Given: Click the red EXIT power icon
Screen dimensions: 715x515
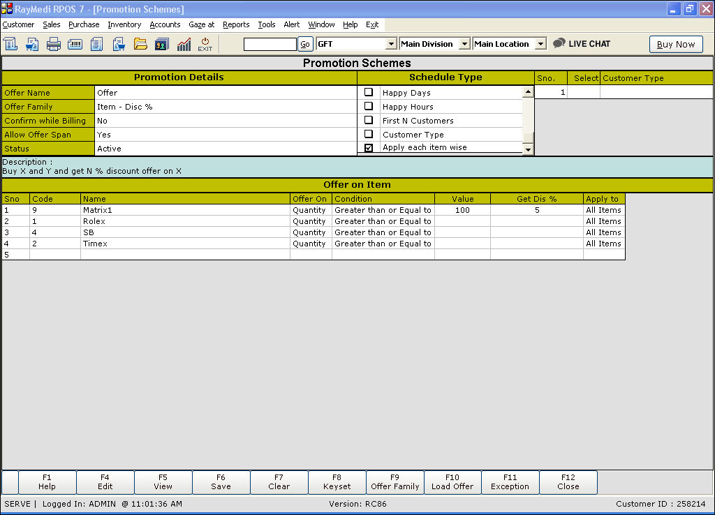Looking at the screenshot, I should (205, 44).
